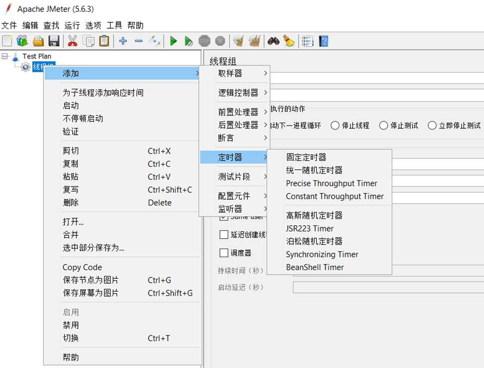Select the 停止线程 radio button
The image size is (484, 368).
point(335,125)
